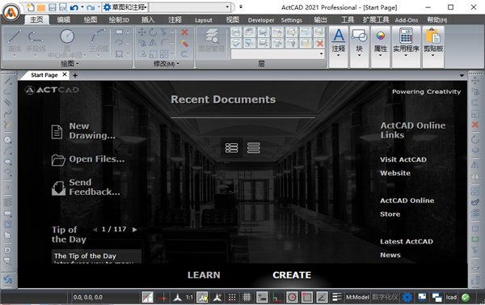Toggle 数字化仪 tablet mode in status bar
The width and height of the screenshot is (485, 305).
(x=385, y=297)
